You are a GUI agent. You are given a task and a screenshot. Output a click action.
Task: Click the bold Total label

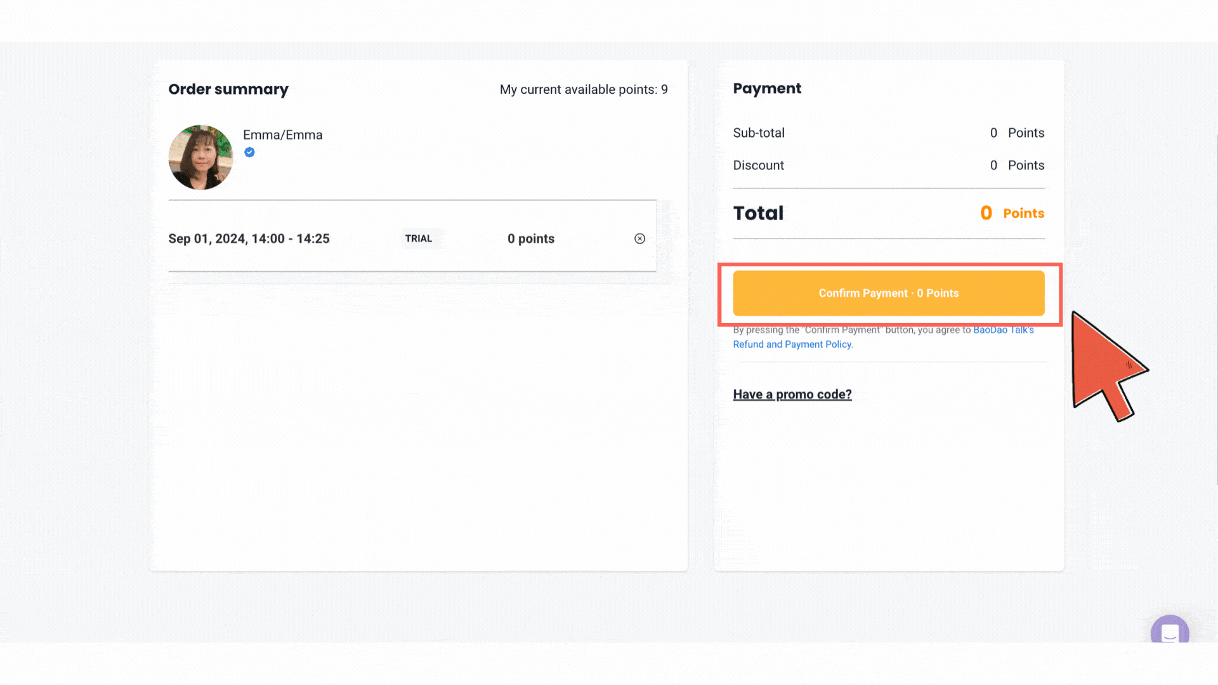pyautogui.click(x=758, y=213)
